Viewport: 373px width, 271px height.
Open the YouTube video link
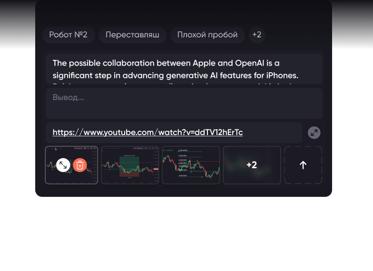[x=147, y=133]
